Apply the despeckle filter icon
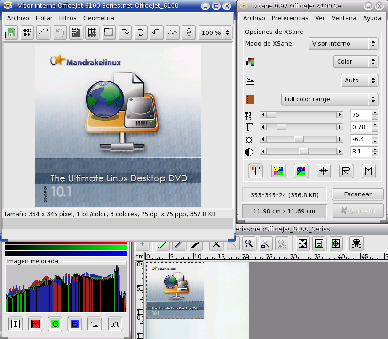 tap(76, 32)
